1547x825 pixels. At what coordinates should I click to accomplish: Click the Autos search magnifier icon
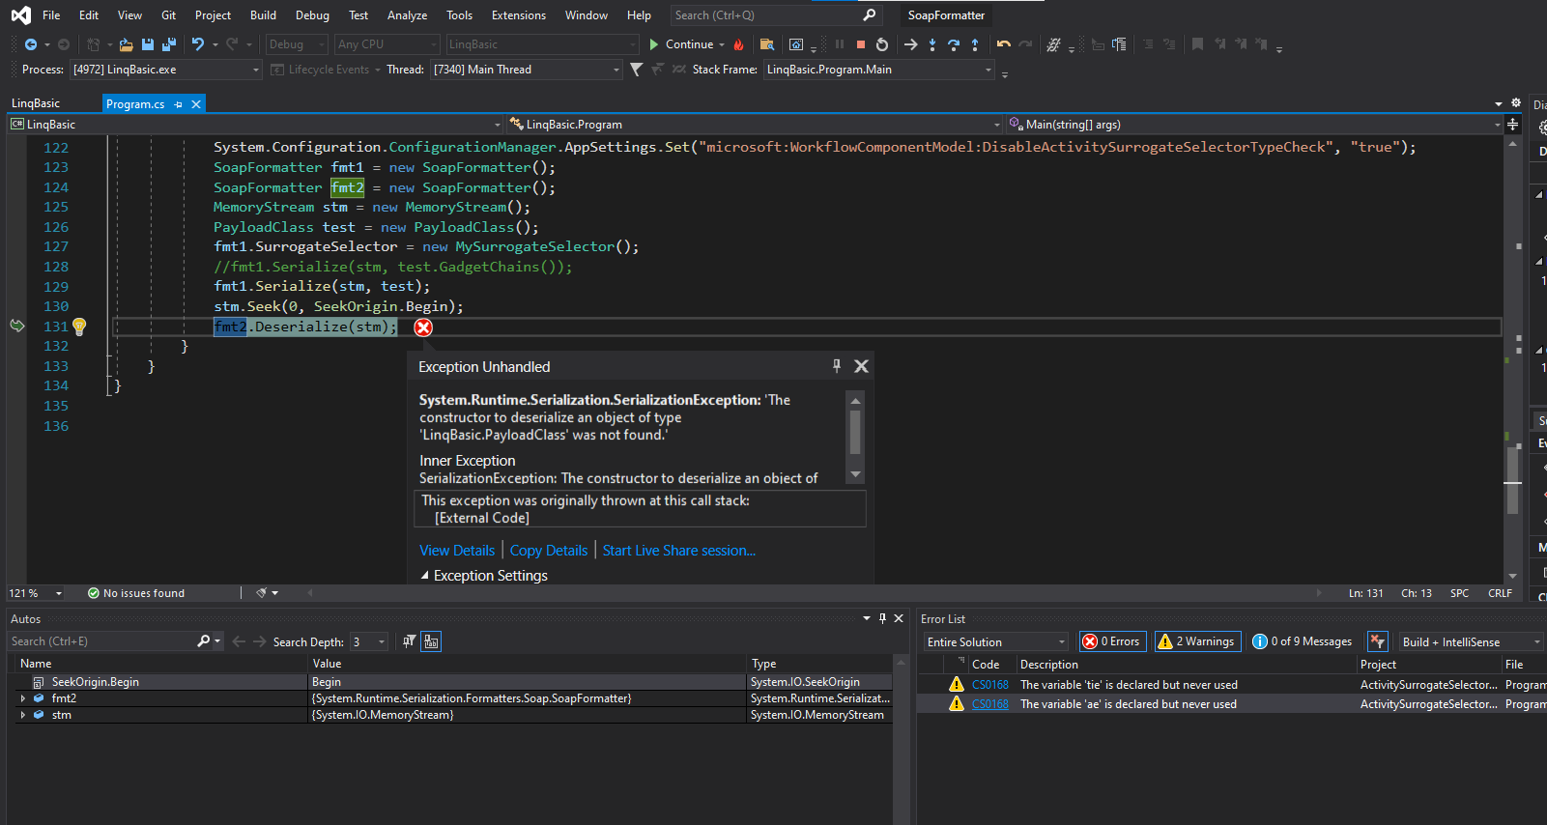click(x=204, y=641)
